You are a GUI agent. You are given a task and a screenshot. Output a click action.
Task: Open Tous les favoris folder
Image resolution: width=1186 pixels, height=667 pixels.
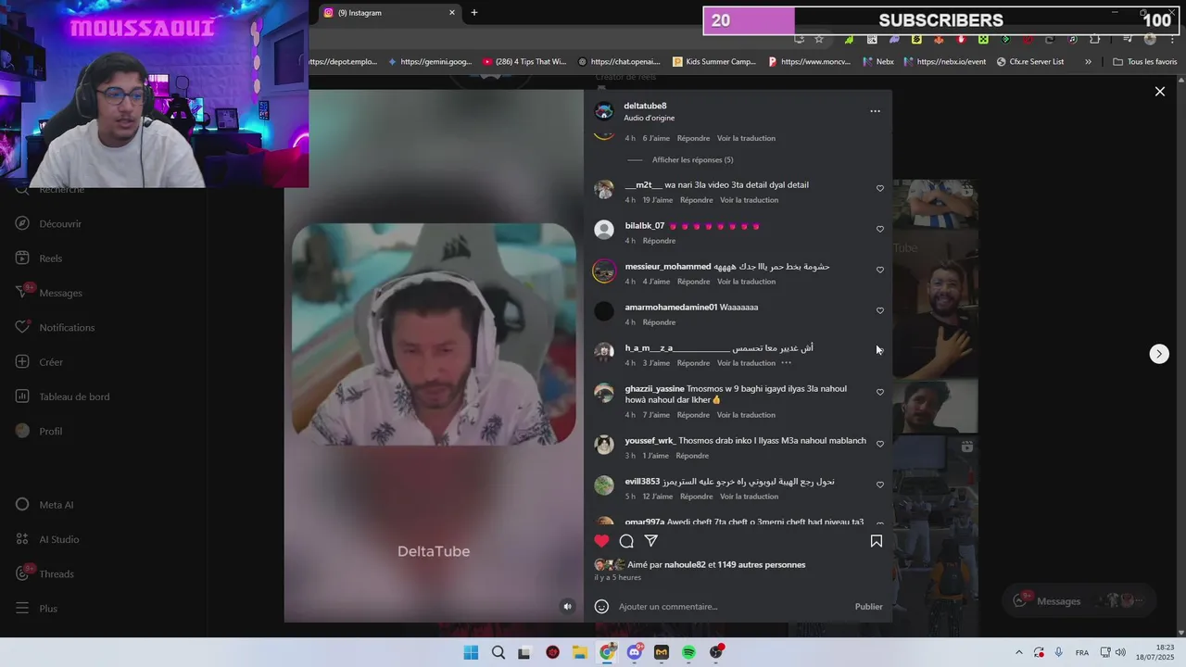(x=1145, y=62)
